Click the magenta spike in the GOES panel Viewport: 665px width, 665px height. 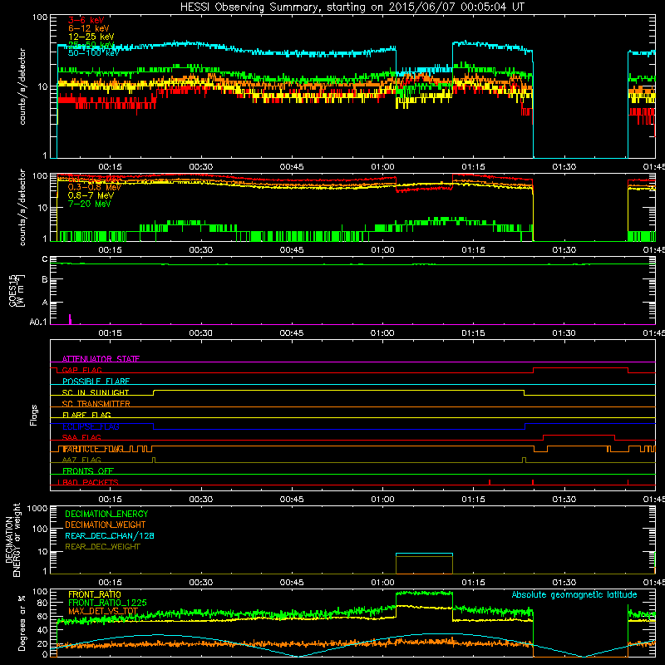click(x=70, y=319)
